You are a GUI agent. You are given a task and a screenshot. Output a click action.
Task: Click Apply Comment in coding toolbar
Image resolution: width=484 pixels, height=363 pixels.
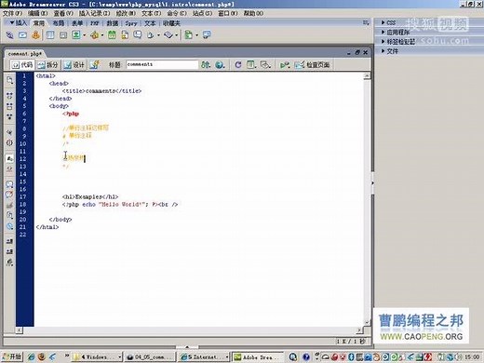click(x=9, y=184)
